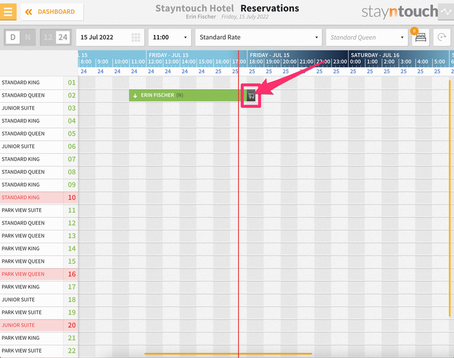Select highlighted room 10 Standard King
The image size is (454, 358).
point(39,197)
